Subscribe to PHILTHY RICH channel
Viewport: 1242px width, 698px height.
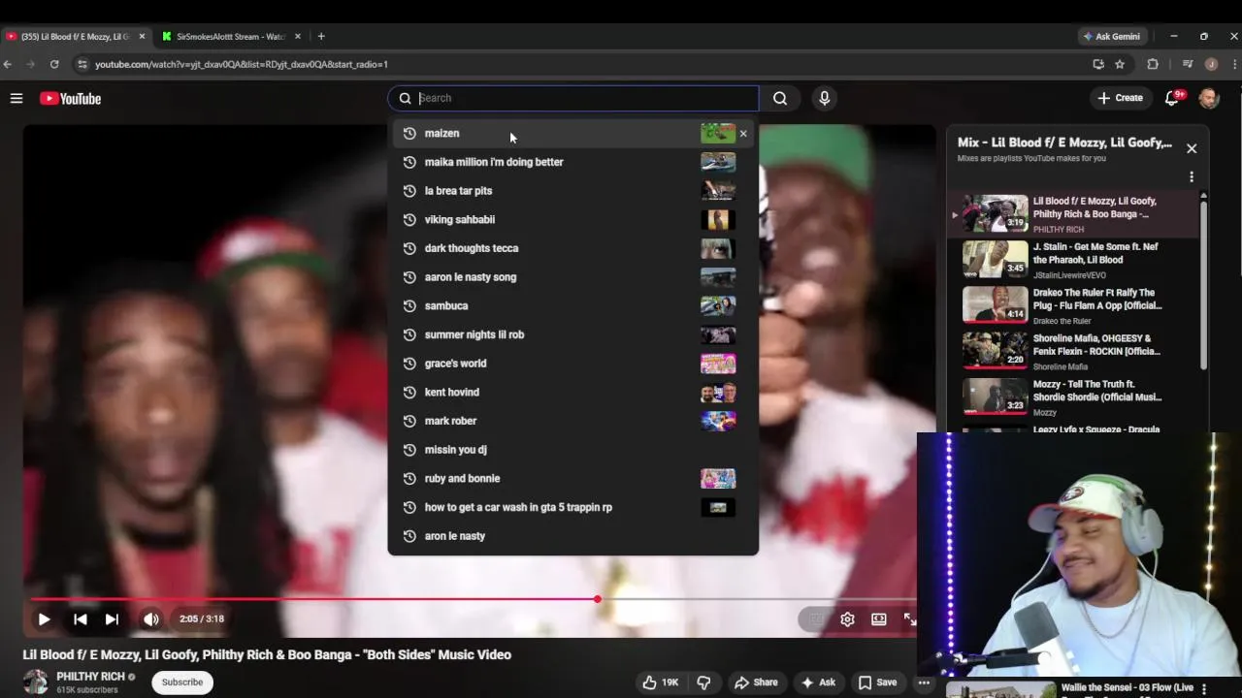coord(182,682)
